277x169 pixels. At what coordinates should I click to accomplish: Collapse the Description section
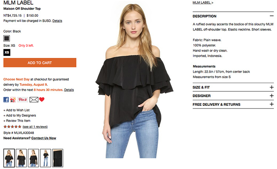pyautogui.click(x=272, y=16)
